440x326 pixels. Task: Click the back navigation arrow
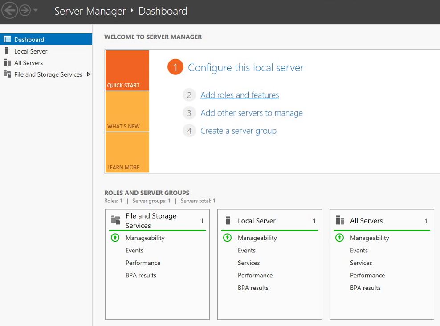click(x=8, y=10)
